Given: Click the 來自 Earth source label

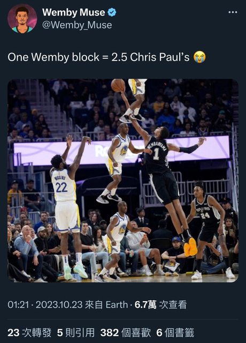Looking at the screenshot, I should click(x=106, y=304).
